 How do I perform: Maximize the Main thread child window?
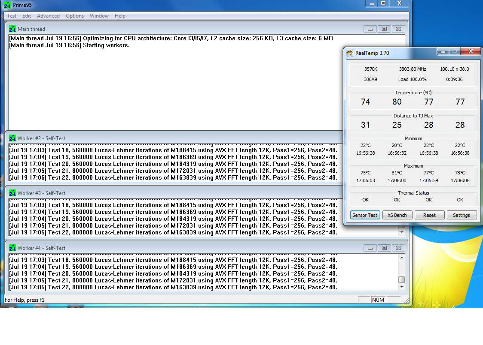[385, 29]
